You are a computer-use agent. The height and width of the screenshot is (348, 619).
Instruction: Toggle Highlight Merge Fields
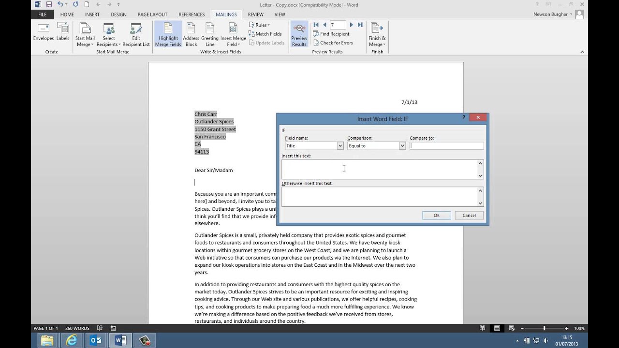(x=168, y=35)
